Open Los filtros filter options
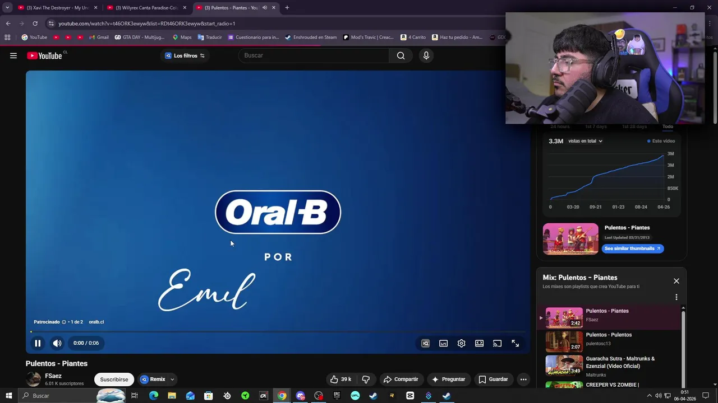The width and height of the screenshot is (718, 403). point(185,55)
